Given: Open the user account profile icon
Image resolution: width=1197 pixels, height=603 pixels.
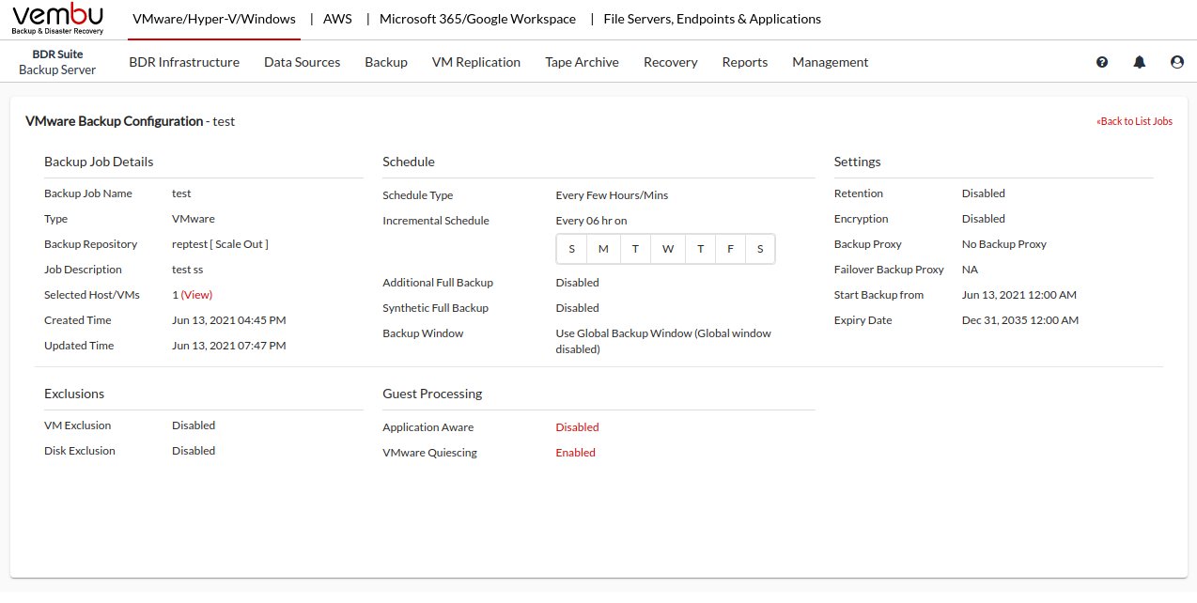Looking at the screenshot, I should (1177, 62).
